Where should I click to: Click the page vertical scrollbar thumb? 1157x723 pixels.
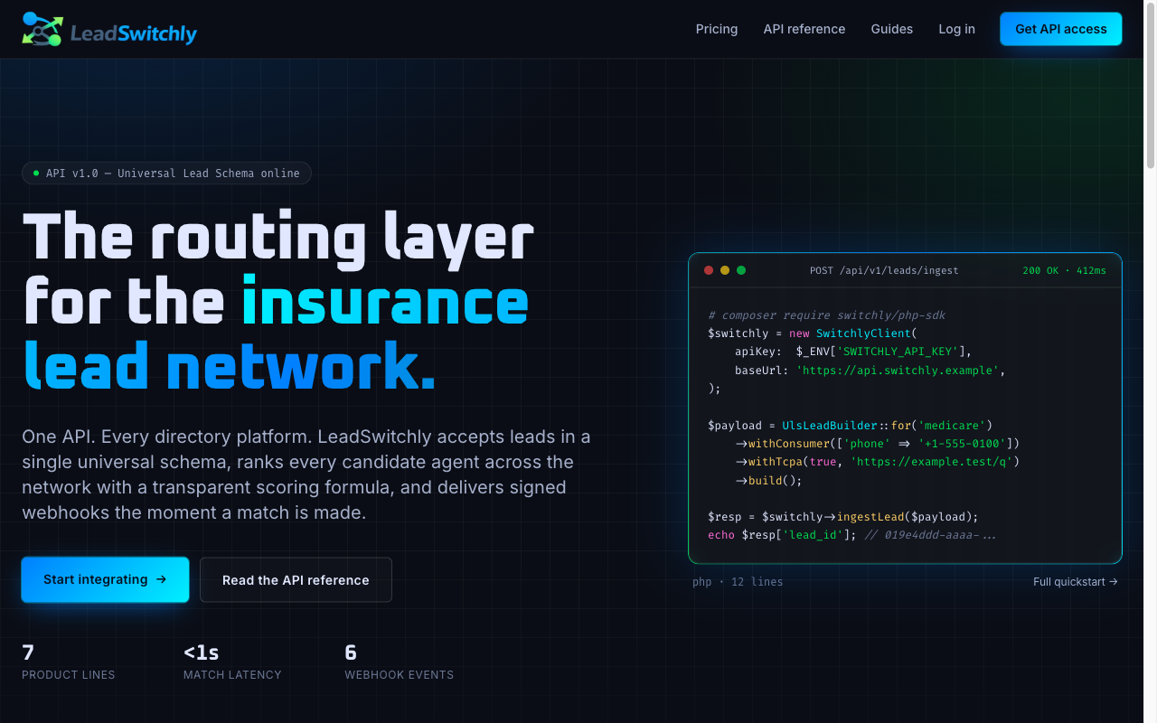1151,86
